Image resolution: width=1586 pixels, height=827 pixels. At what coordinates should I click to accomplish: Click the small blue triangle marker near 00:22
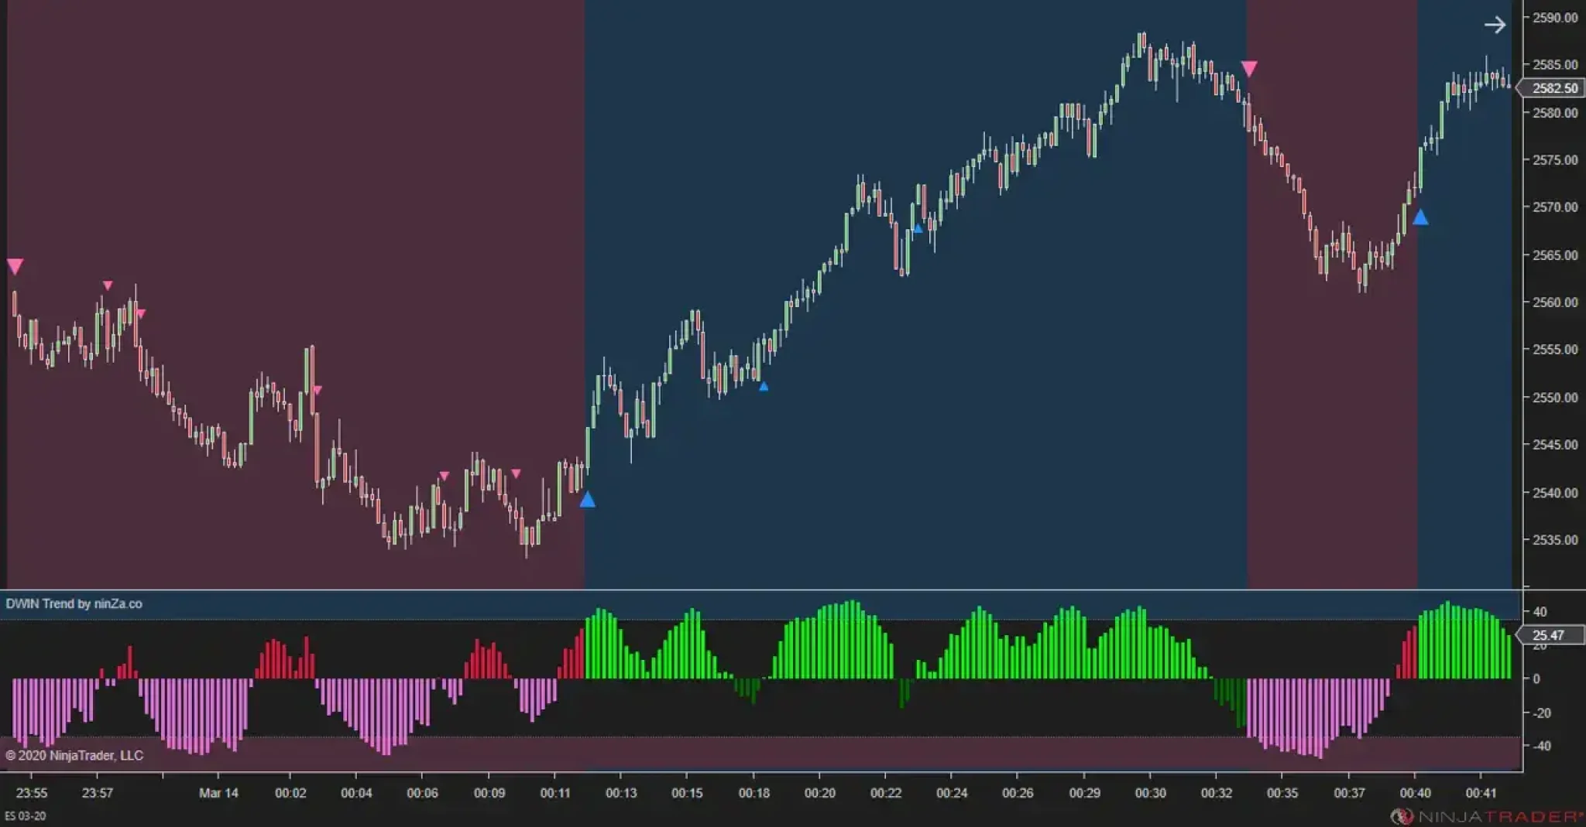(x=918, y=228)
